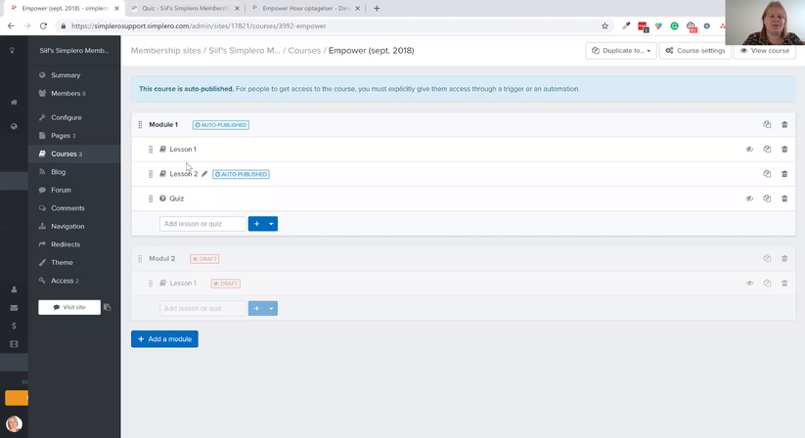
Task: Click the clipboard icon beside Visit site
Action: 108,307
